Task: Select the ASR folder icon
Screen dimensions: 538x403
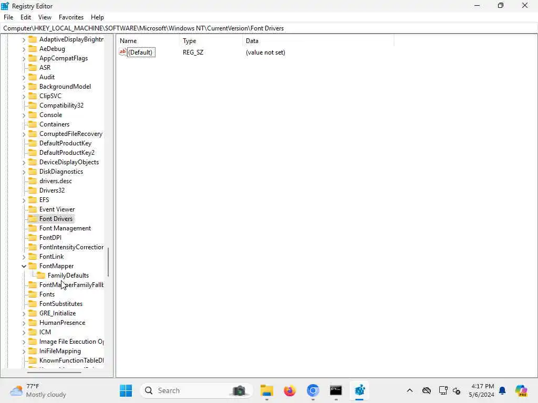Action: tap(33, 68)
